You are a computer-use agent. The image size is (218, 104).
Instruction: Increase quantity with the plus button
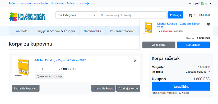click(55, 69)
